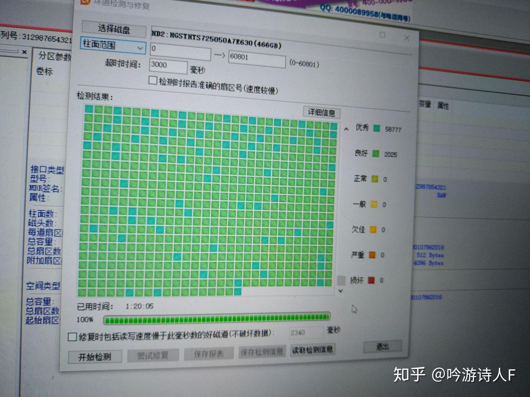
Task: Open the 详细信息 button
Action: [x=321, y=112]
